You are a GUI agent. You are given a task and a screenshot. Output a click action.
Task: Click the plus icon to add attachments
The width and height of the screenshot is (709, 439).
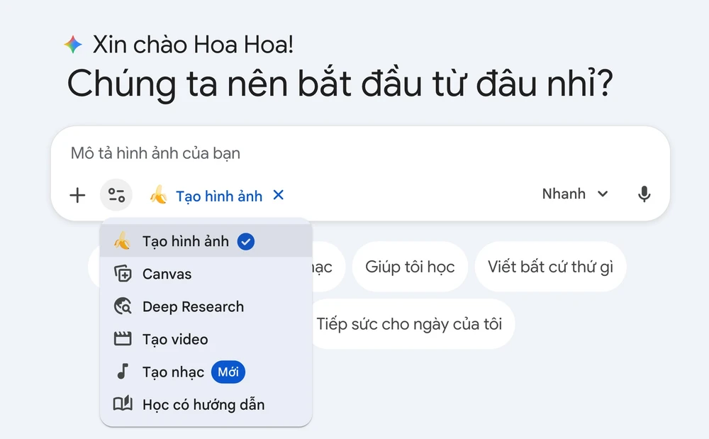tap(77, 195)
